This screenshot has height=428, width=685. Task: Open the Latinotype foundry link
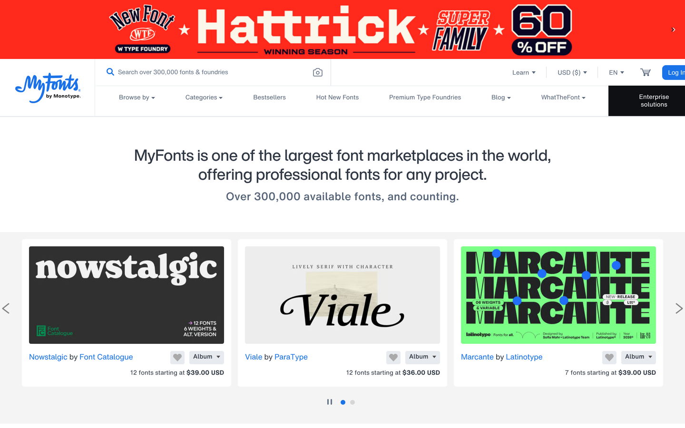point(524,357)
